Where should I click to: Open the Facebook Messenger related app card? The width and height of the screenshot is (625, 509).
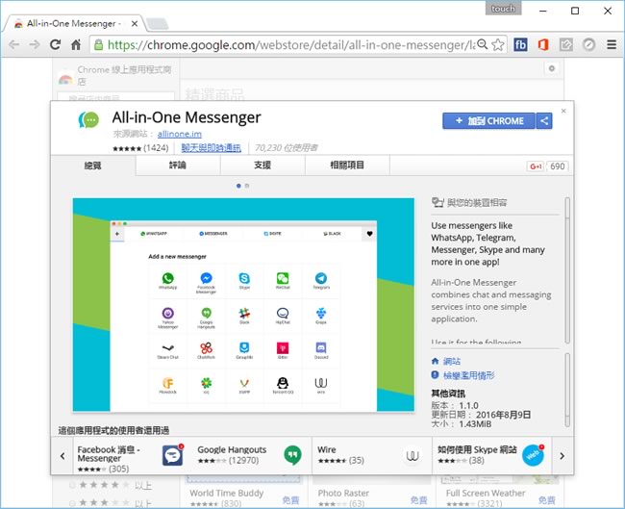(x=133, y=455)
